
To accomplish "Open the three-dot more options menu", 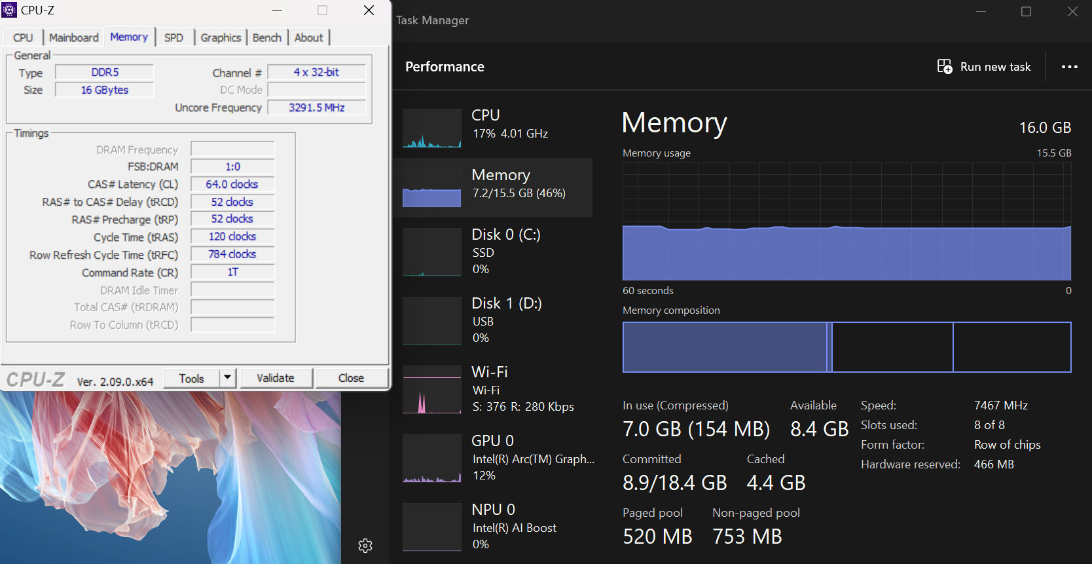I will pyautogui.click(x=1069, y=67).
